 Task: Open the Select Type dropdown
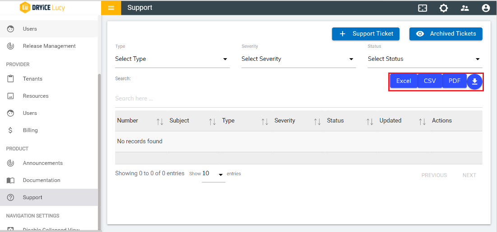pyautogui.click(x=172, y=59)
